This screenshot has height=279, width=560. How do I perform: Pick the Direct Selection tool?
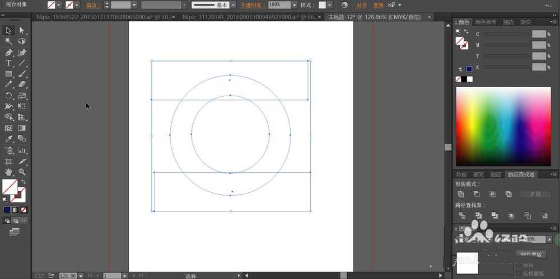click(22, 30)
